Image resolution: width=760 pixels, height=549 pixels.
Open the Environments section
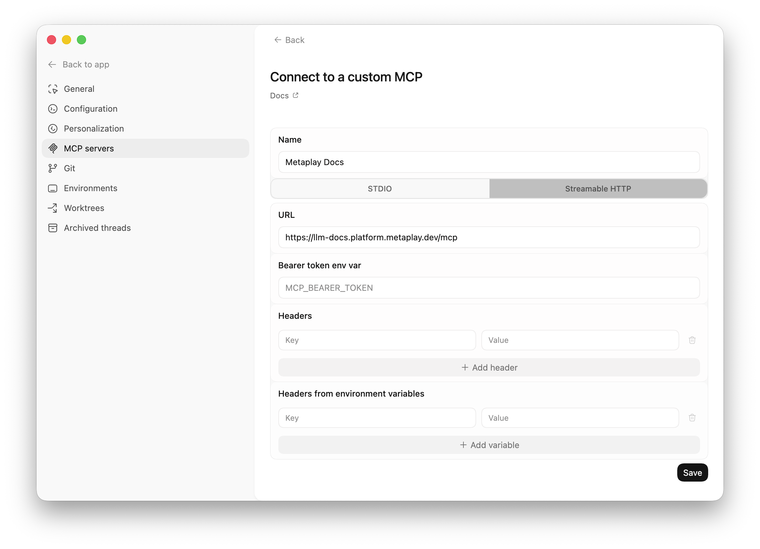coord(91,188)
